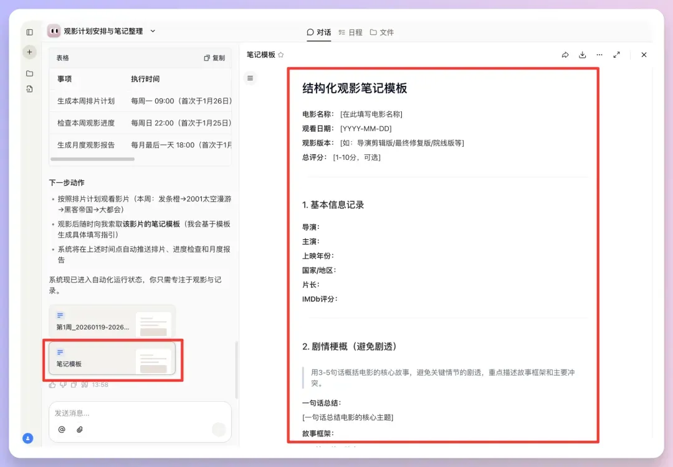Image resolution: width=673 pixels, height=467 pixels.
Task: Expand document panel to fullscreen
Action: 617,55
